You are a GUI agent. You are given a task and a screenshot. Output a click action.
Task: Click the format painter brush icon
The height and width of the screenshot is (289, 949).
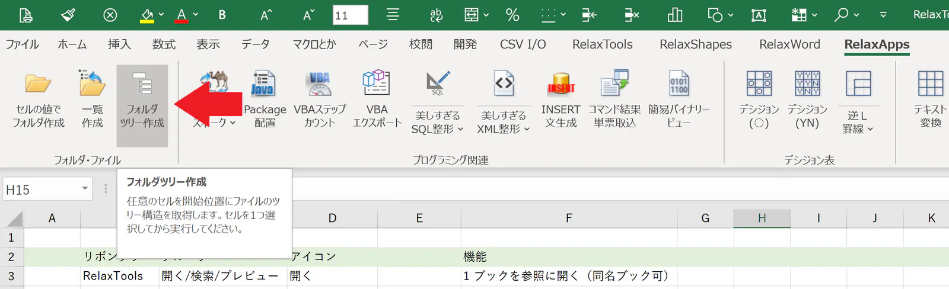coord(68,15)
